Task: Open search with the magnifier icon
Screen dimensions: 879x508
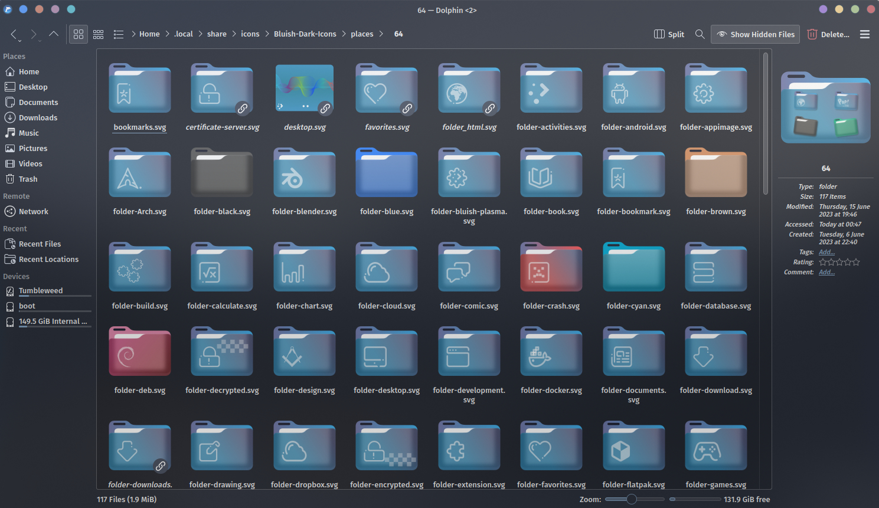Action: pyautogui.click(x=700, y=34)
